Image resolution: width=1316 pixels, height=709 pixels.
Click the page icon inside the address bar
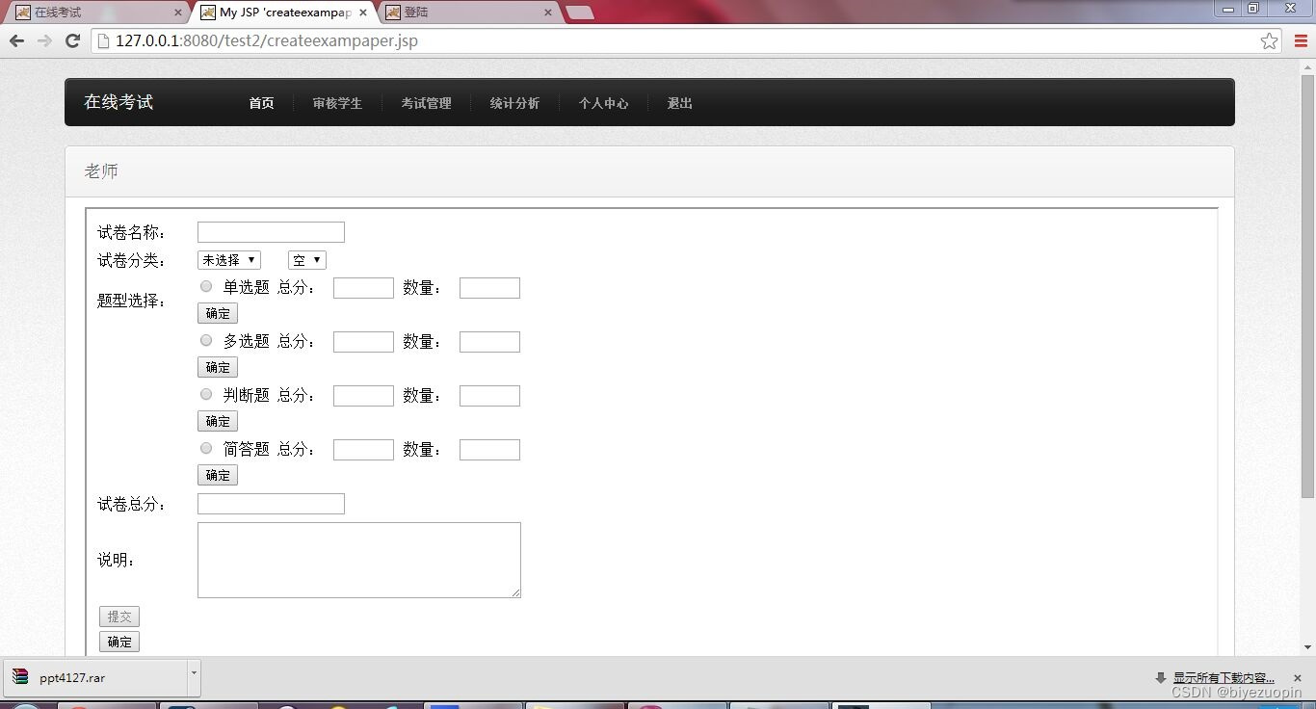tap(106, 40)
